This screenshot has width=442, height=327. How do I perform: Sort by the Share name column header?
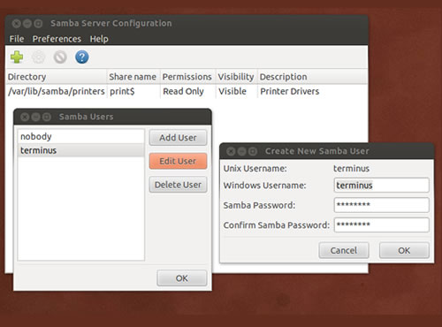pos(133,77)
